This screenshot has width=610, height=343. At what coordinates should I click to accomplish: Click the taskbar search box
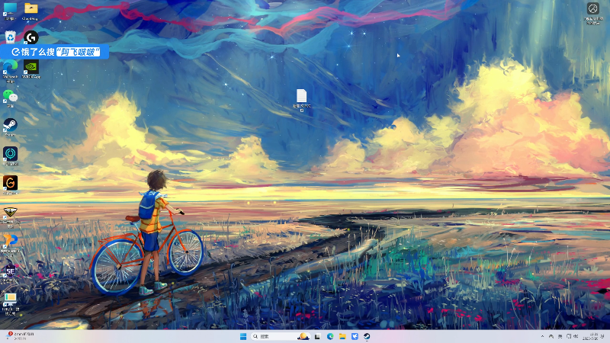[280, 336]
